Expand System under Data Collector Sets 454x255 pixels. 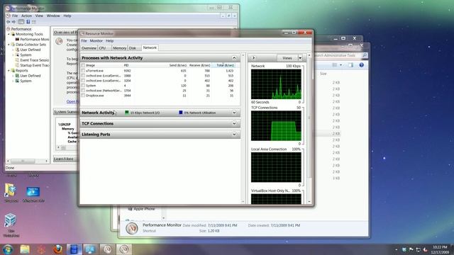coord(13,55)
